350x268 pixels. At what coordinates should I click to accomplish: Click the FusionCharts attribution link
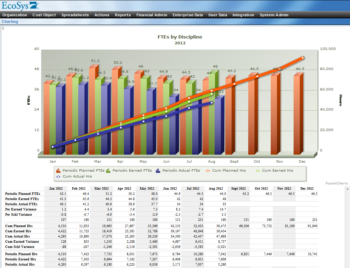[x=336, y=183]
